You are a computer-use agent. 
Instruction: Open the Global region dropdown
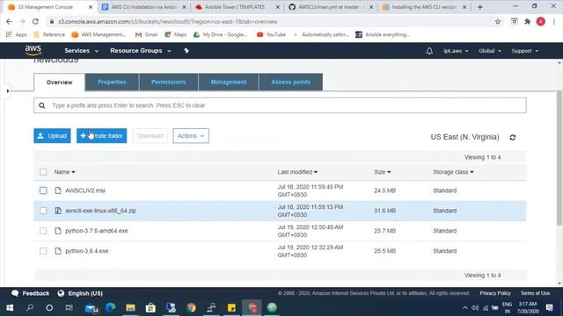[490, 51]
